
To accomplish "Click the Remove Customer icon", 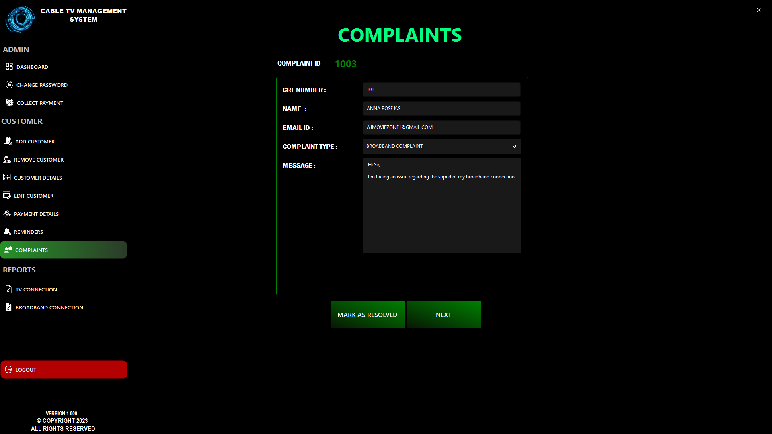I will [7, 160].
